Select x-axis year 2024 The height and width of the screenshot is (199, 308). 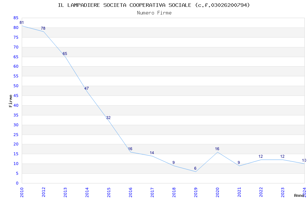click(x=304, y=192)
